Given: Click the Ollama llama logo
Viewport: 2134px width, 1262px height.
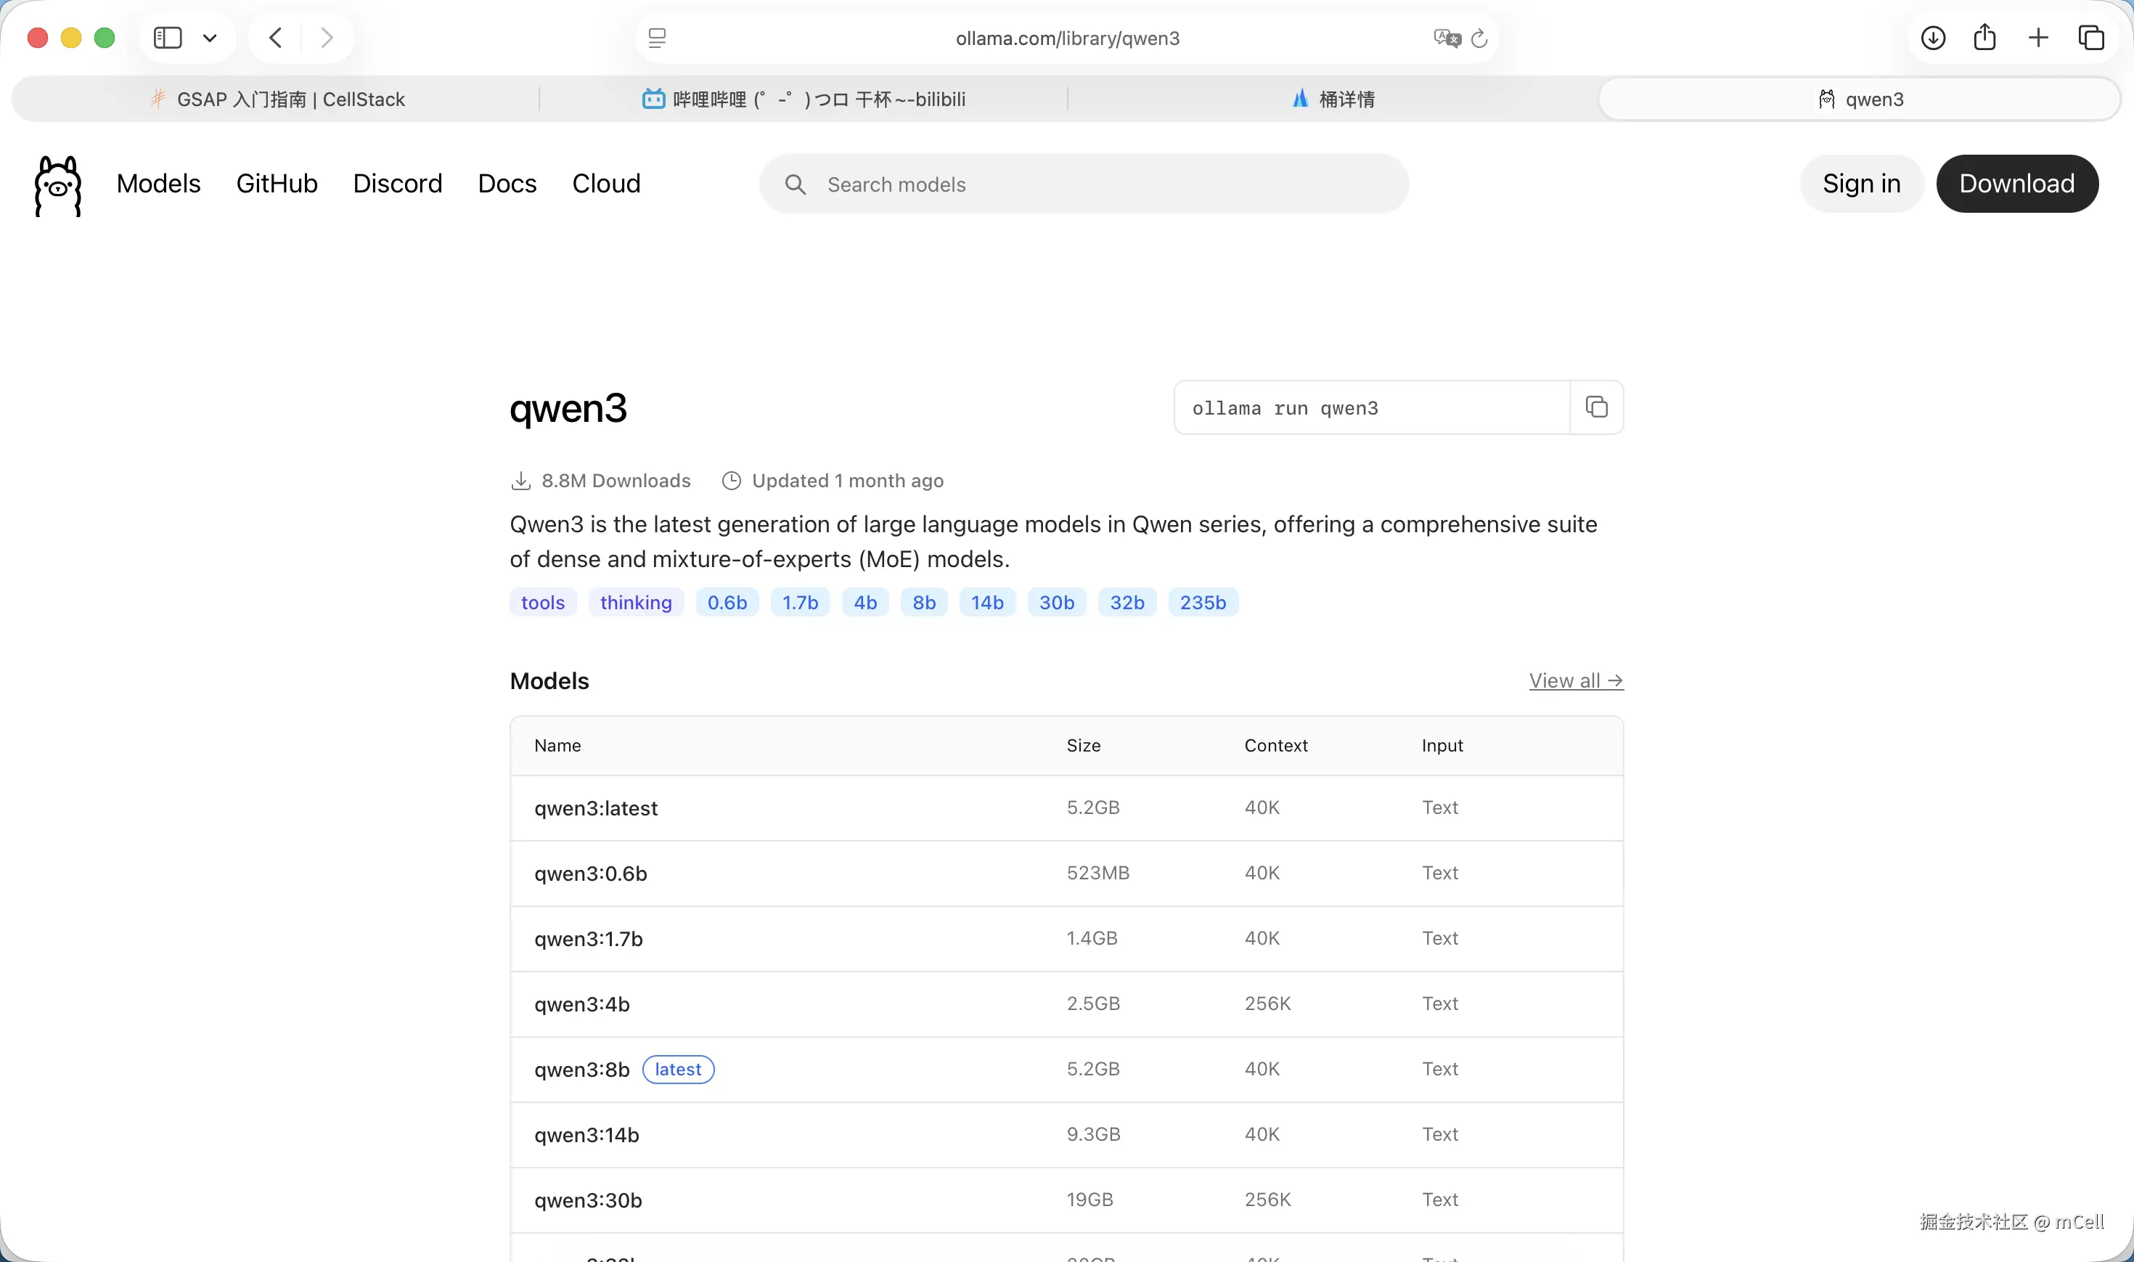Looking at the screenshot, I should tap(58, 184).
